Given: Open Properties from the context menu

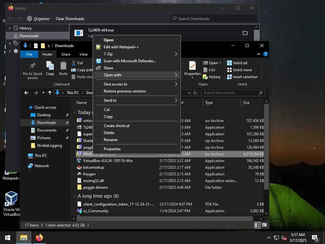Looking at the screenshot, I should coord(112,149).
